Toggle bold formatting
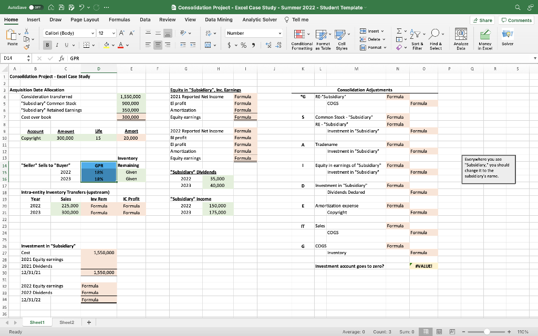 point(48,45)
